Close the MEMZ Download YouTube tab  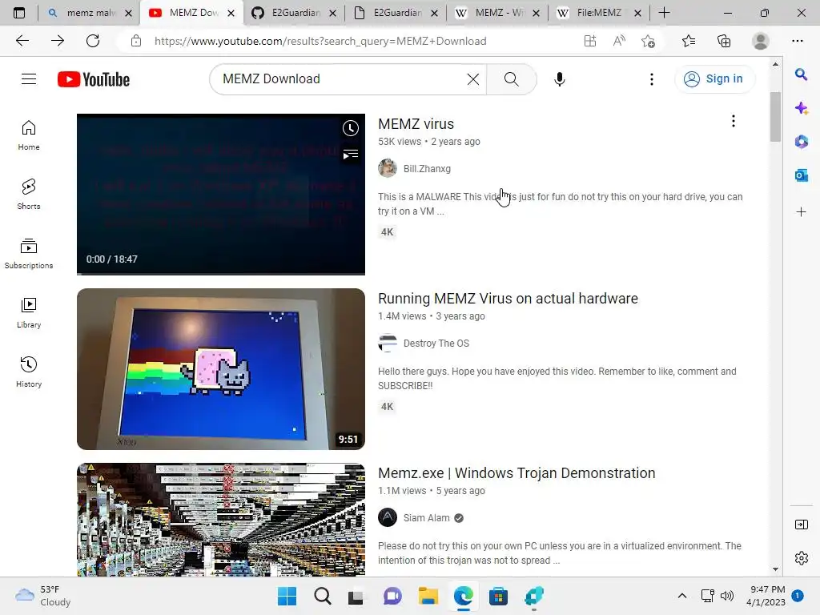tap(231, 13)
